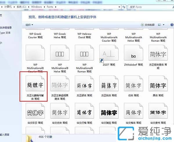Viewport: 174px width, 142px height.
Task: Click the ZWAdobeF 常规 font icon
Action: click(x=133, y=54)
